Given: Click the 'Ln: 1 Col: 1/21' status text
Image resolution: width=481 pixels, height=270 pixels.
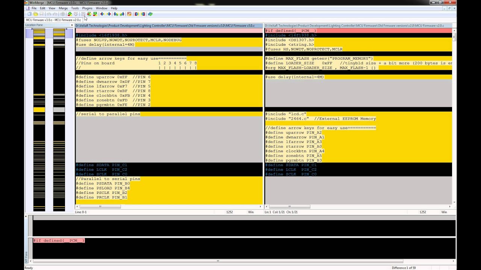Looking at the screenshot, I should pos(281,212).
